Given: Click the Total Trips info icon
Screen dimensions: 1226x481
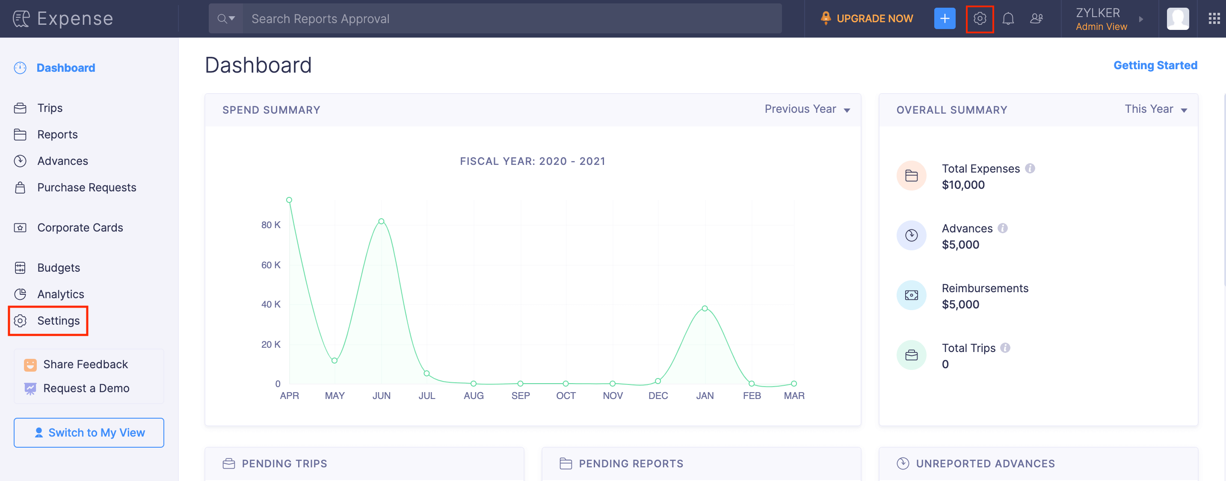Looking at the screenshot, I should (x=1005, y=347).
